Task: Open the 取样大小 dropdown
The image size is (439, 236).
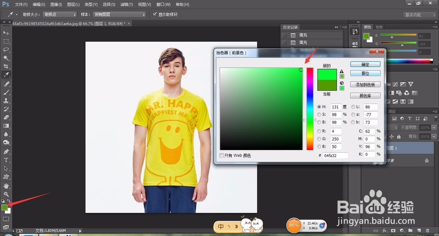Action: 60,14
